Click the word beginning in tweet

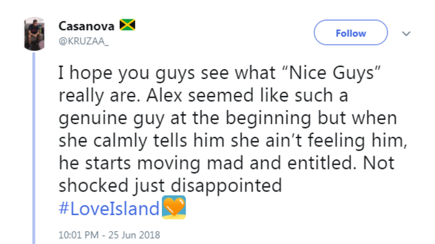(268, 119)
